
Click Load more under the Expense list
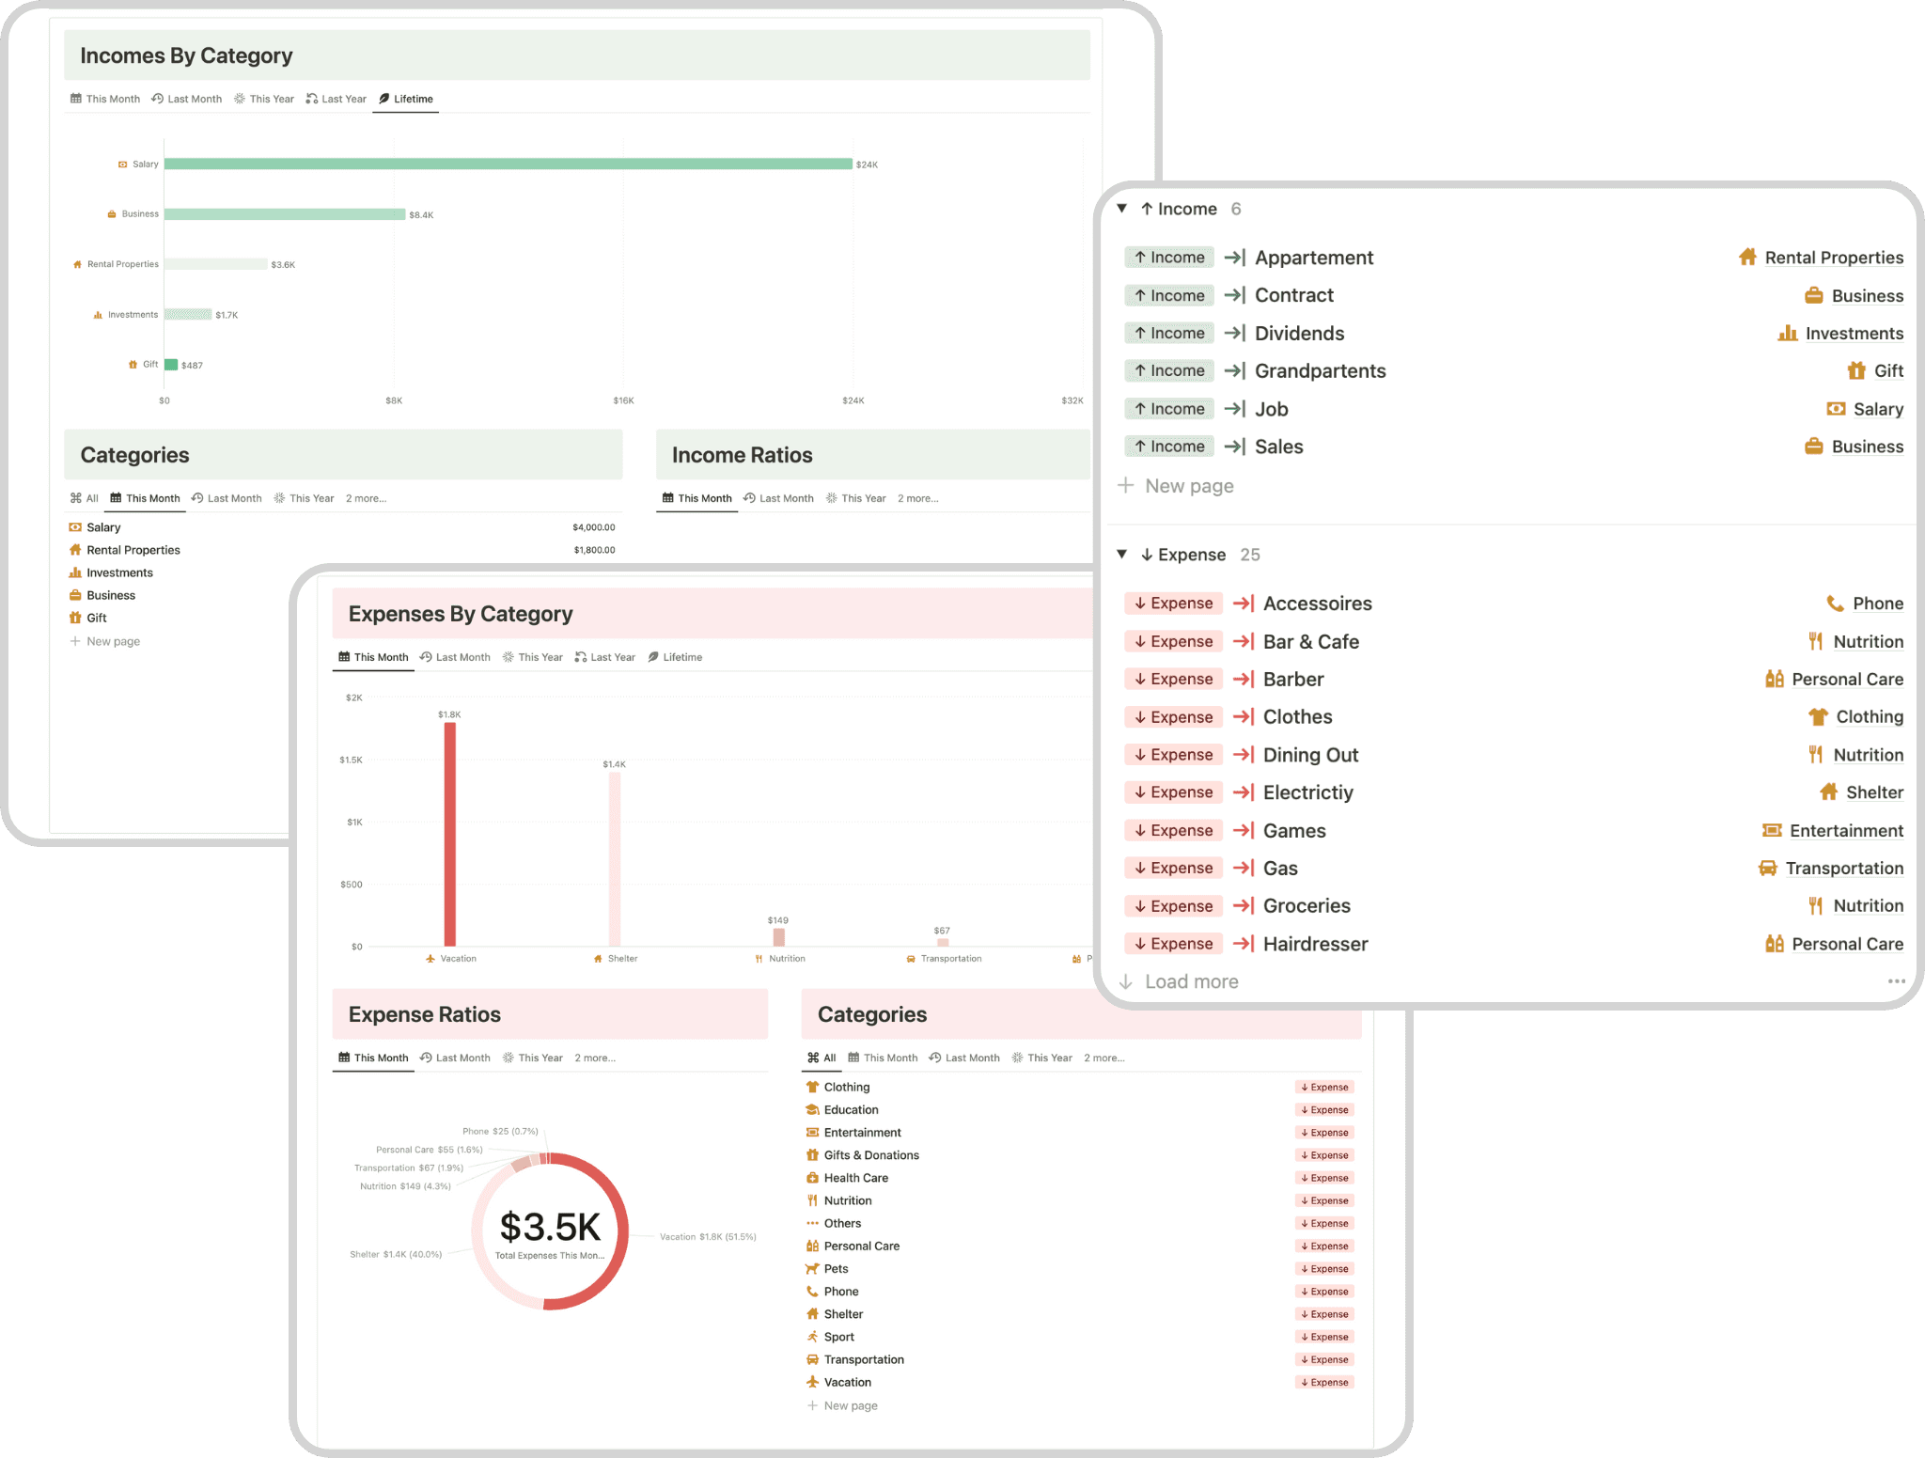[1191, 981]
